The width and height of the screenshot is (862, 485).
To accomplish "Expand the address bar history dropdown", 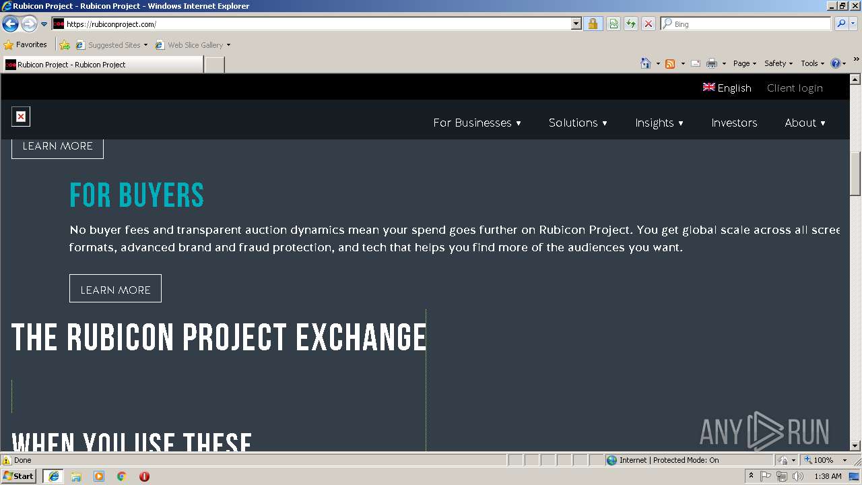I will click(576, 24).
